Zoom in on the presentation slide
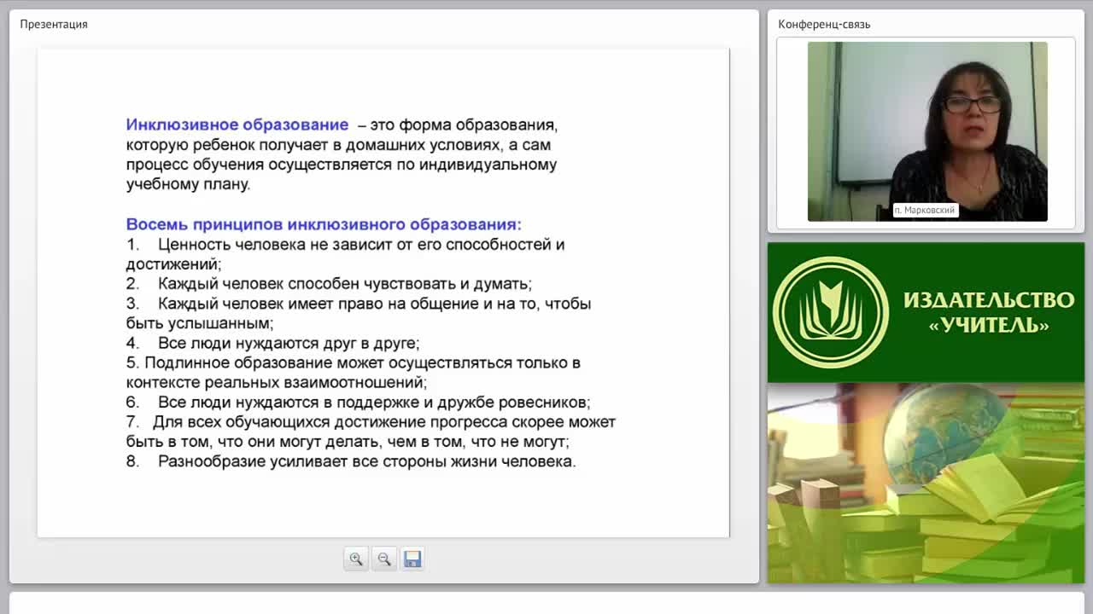The width and height of the screenshot is (1093, 614). pyautogui.click(x=356, y=559)
